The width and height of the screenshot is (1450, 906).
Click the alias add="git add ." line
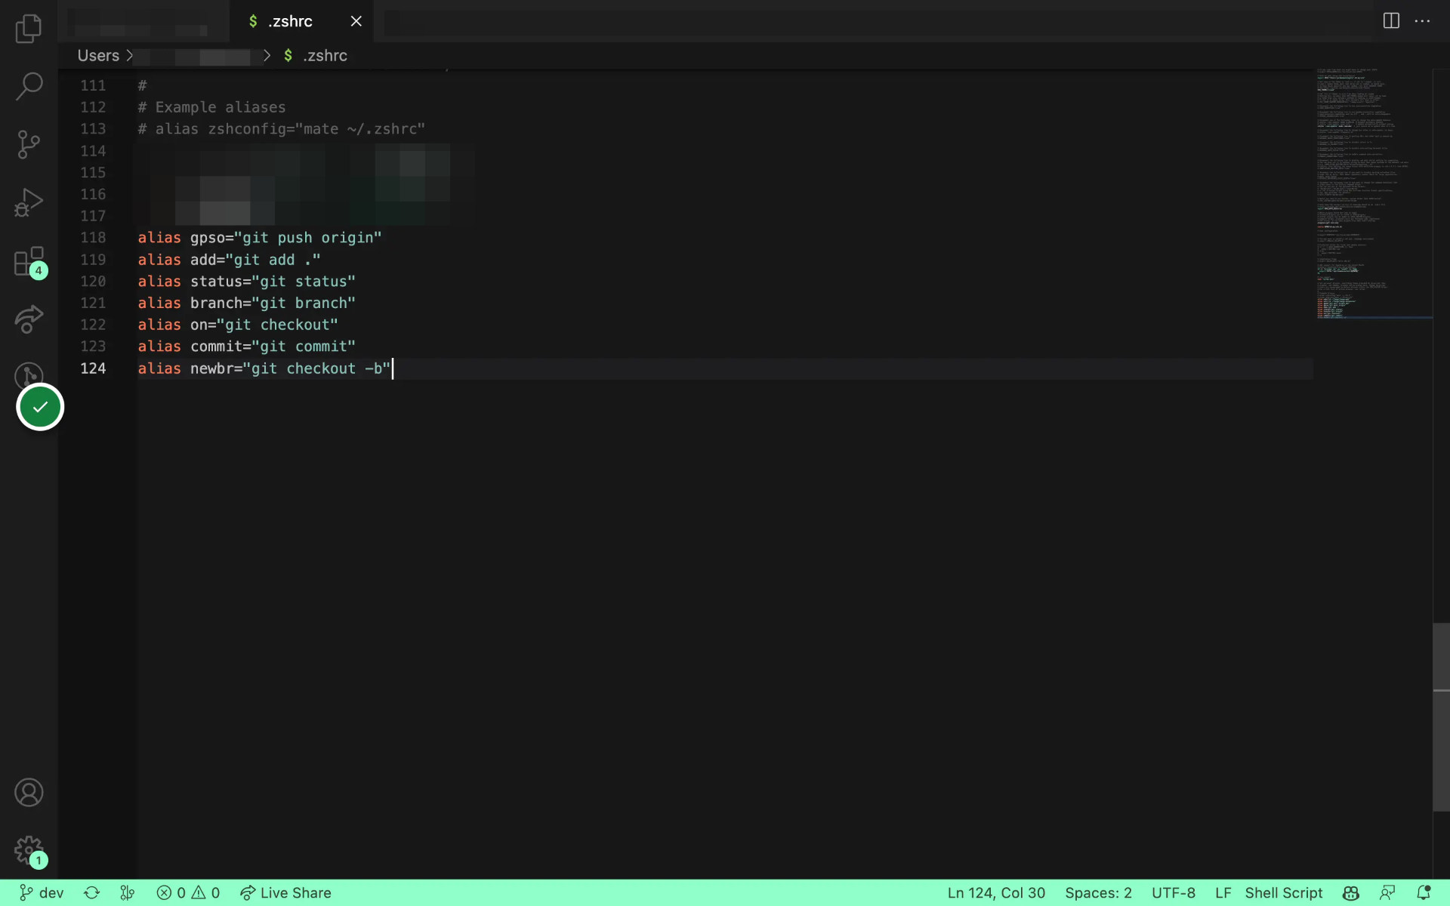229,260
